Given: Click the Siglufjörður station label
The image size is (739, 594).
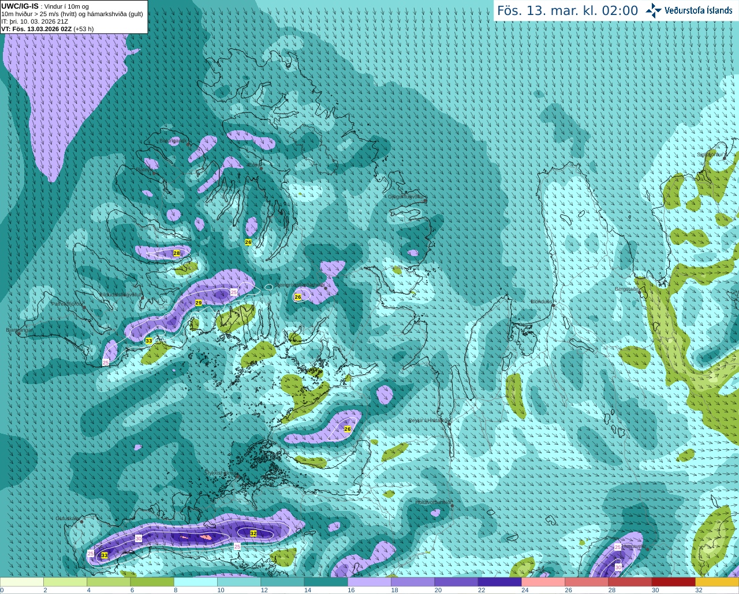Looking at the screenshot, I should 711,155.
